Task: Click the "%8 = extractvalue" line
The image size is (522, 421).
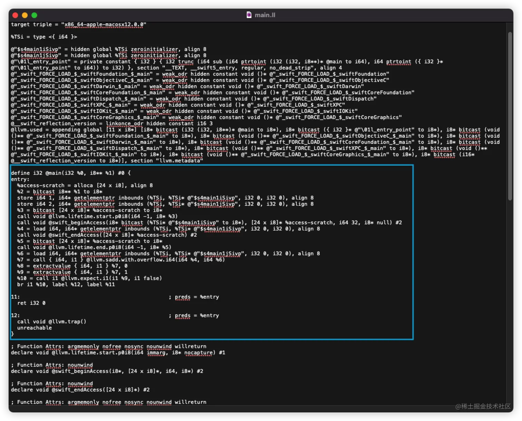Action: [72, 266]
